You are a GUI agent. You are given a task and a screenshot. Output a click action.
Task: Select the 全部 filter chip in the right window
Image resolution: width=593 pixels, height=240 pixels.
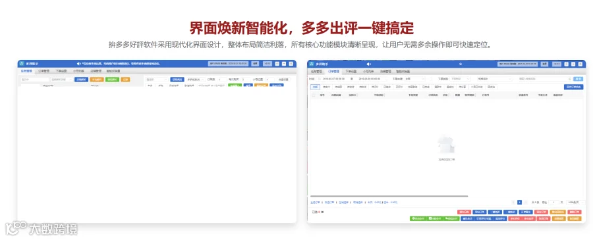click(315, 87)
